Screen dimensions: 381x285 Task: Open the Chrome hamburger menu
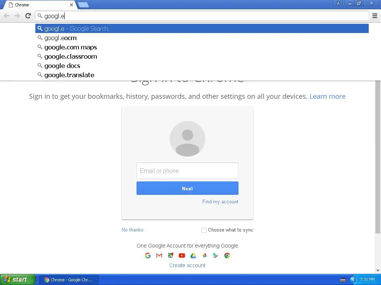point(375,16)
